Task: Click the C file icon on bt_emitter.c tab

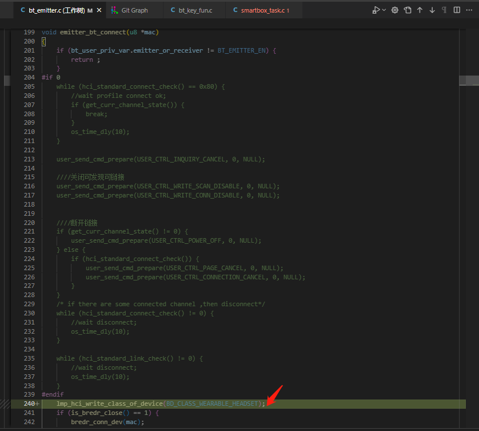Action: click(23, 10)
